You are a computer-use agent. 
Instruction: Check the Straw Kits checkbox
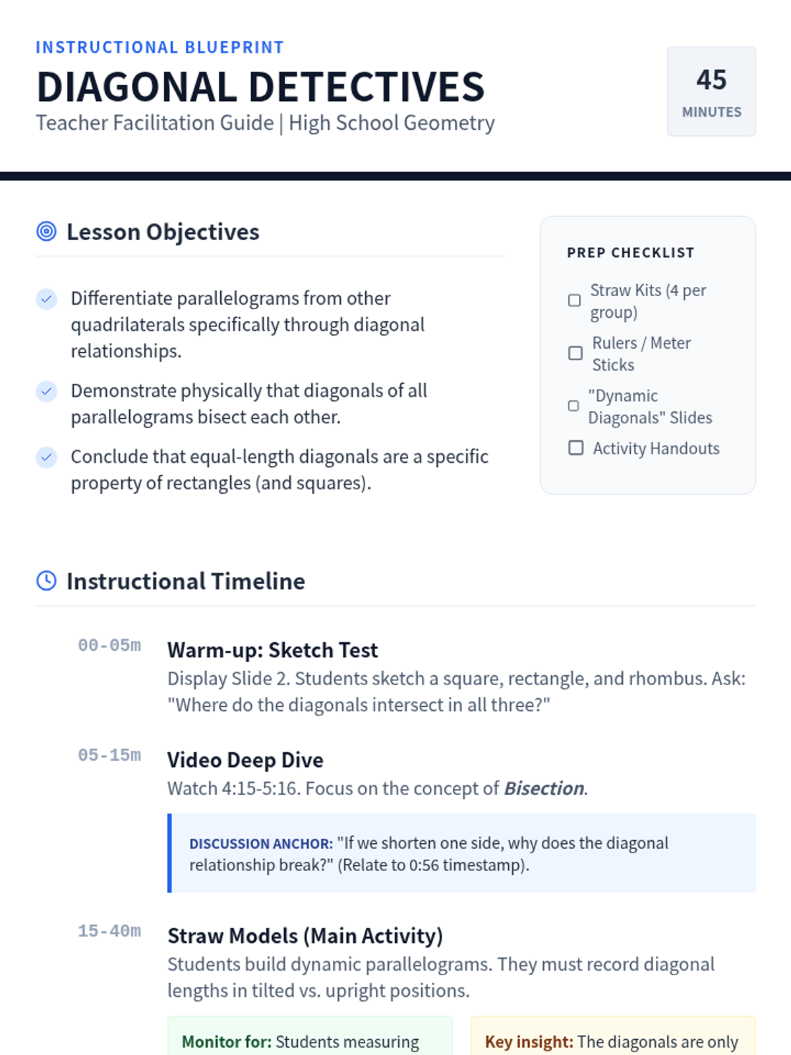point(575,301)
